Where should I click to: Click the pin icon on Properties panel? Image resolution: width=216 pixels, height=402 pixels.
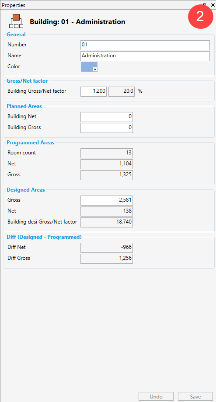tap(205, 5)
